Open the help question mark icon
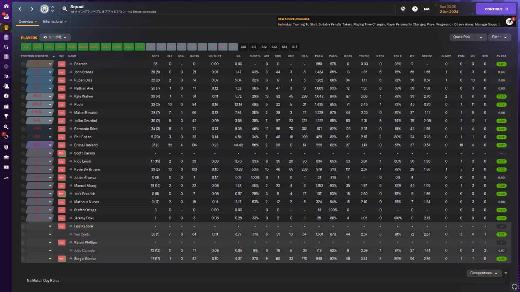The width and height of the screenshot is (520, 292). [415, 9]
